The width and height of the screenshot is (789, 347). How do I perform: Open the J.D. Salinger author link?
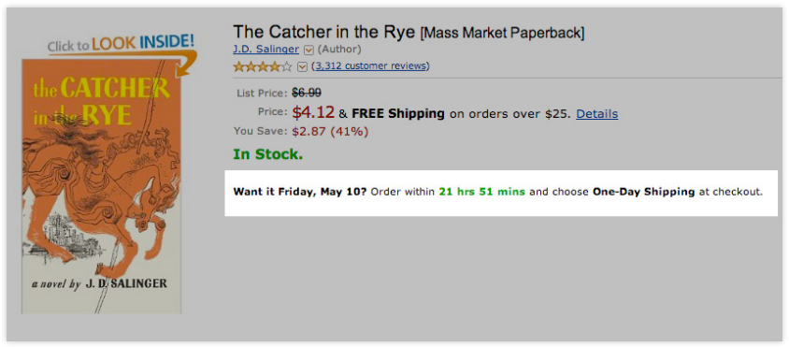[265, 50]
